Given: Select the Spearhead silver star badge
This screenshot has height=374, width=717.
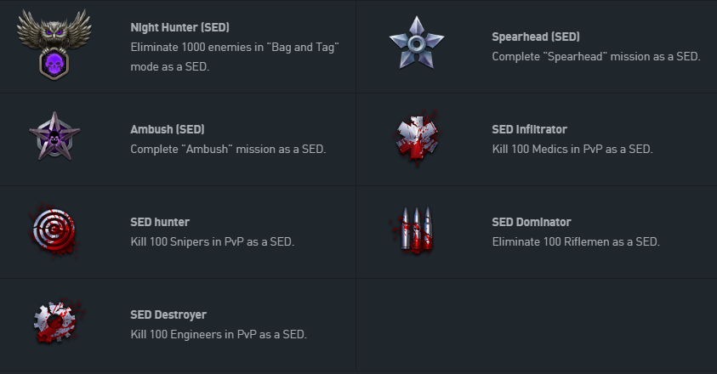Looking at the screenshot, I should 417,43.
